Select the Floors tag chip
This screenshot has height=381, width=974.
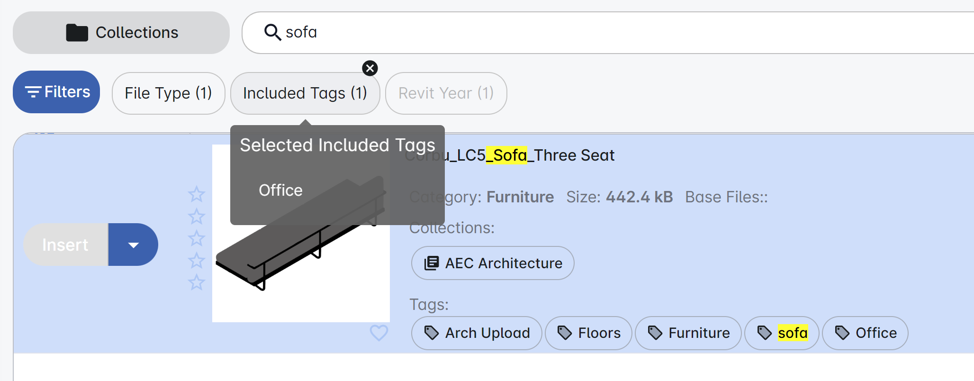[588, 333]
